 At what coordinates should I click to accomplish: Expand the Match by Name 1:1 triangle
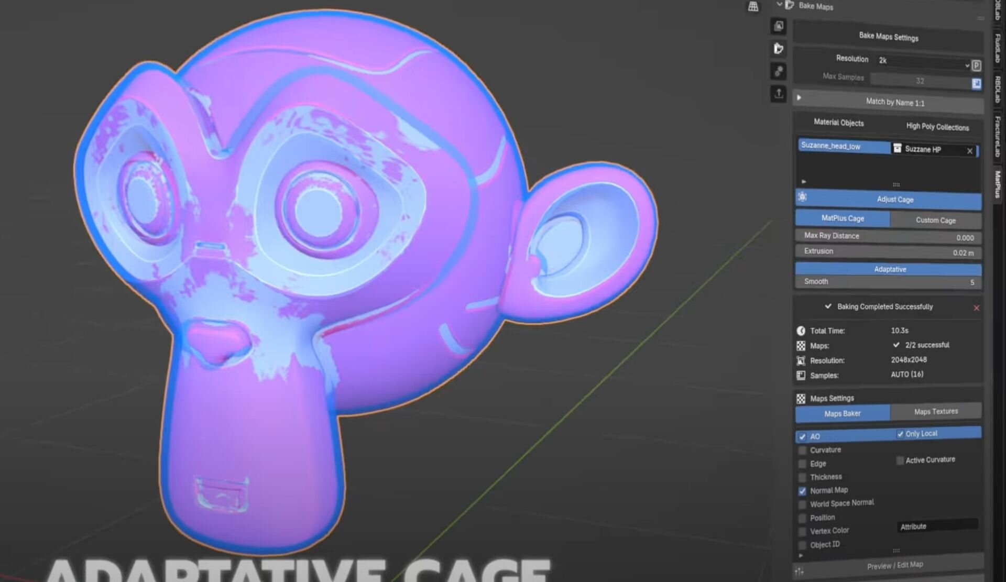click(x=799, y=97)
